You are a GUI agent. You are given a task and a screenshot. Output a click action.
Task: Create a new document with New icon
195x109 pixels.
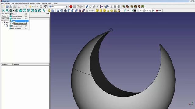(x=3, y=7)
